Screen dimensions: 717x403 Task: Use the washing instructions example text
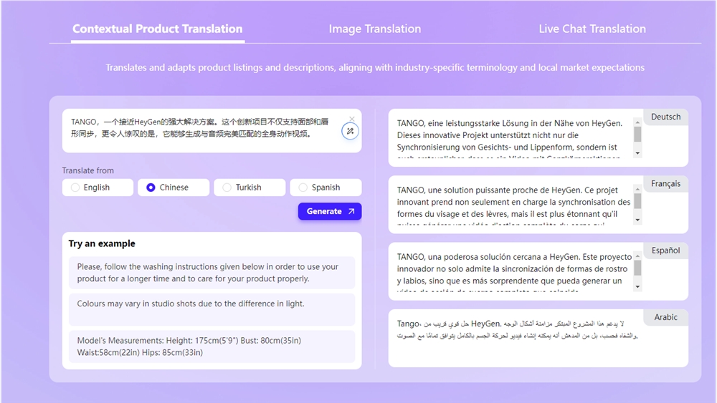pos(212,273)
